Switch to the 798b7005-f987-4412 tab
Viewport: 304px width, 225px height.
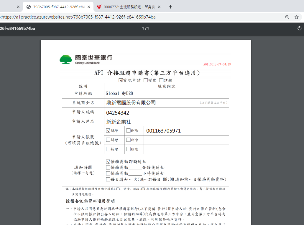tap(58, 7)
